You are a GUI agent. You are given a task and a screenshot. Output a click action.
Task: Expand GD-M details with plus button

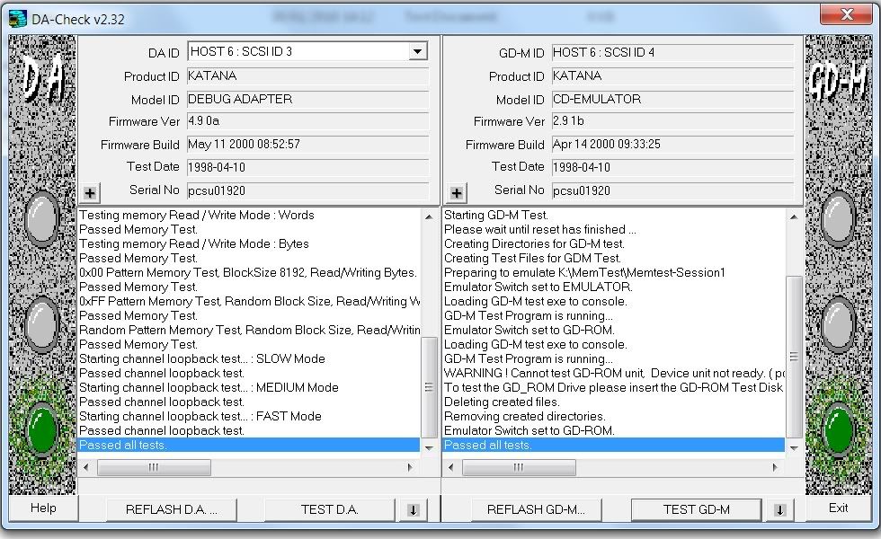457,192
